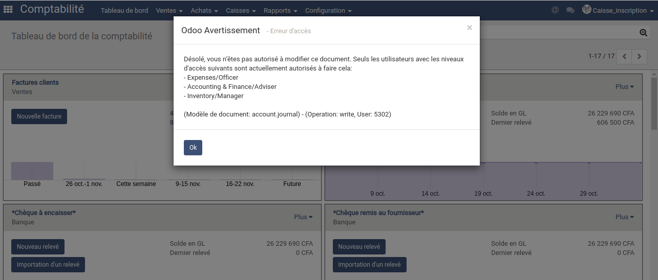The width and height of the screenshot is (658, 280).
Task: Click Importation d'un relevé under Chèque à encaisser
Action: point(48,265)
